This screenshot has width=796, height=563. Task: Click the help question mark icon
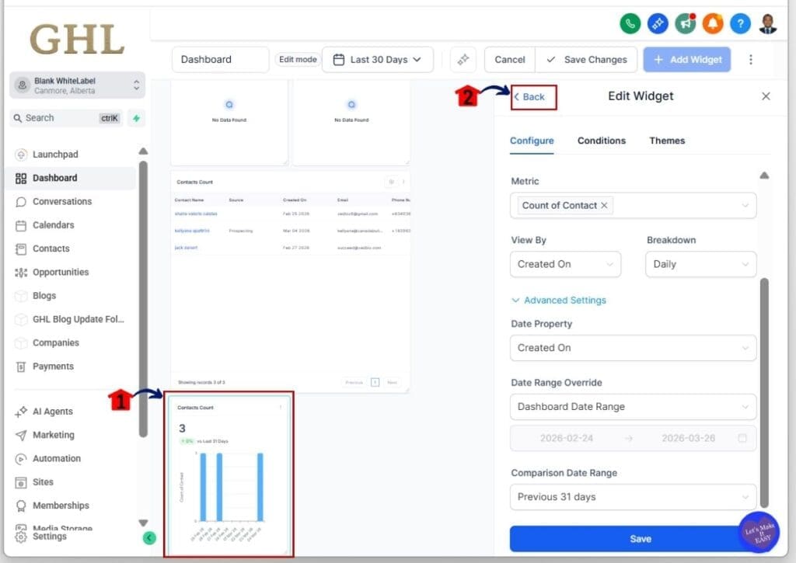[x=740, y=23]
